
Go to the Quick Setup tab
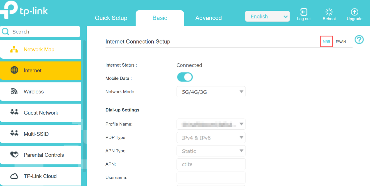click(x=111, y=18)
